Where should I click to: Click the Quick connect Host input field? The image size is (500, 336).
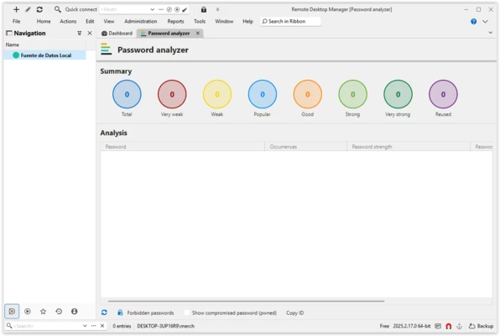click(124, 9)
